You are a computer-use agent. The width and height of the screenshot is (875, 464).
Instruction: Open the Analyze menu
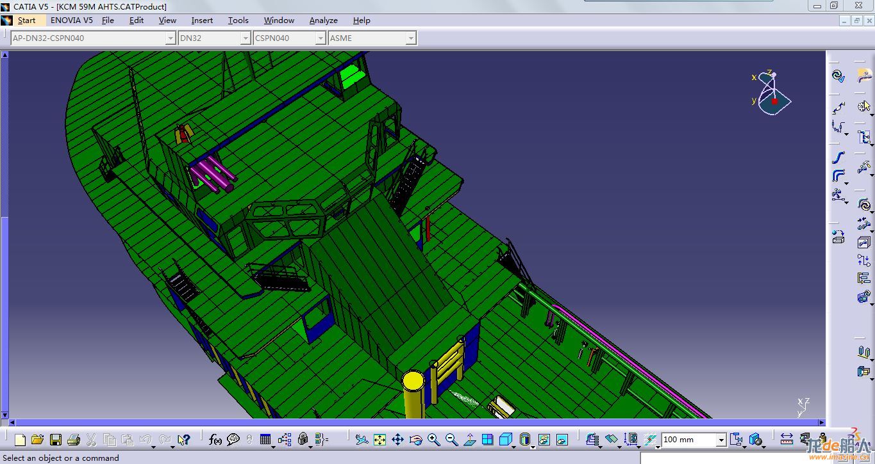323,20
